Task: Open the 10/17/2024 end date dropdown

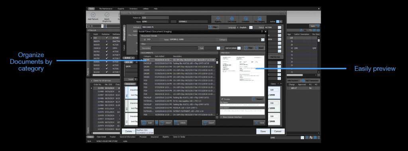Action: pos(239,48)
